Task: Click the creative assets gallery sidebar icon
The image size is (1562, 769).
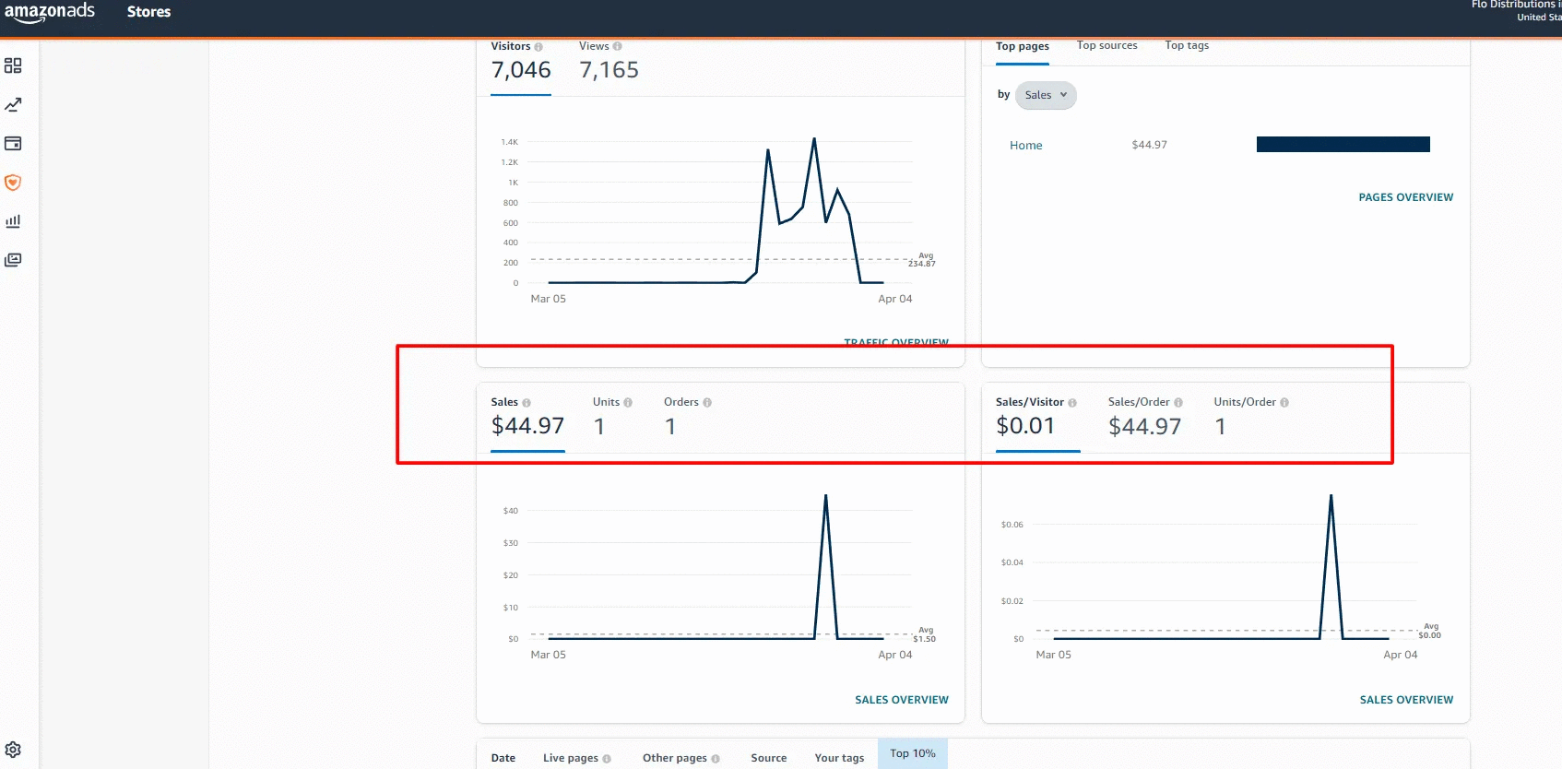Action: pyautogui.click(x=13, y=260)
